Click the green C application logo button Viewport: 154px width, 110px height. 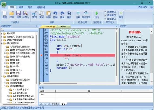[4, 4]
